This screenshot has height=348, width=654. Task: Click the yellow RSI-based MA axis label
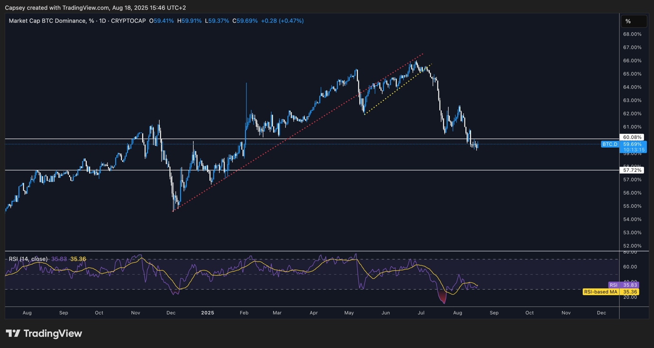[x=610, y=292]
